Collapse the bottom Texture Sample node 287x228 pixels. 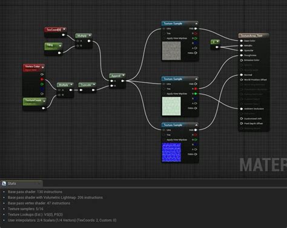(196, 125)
